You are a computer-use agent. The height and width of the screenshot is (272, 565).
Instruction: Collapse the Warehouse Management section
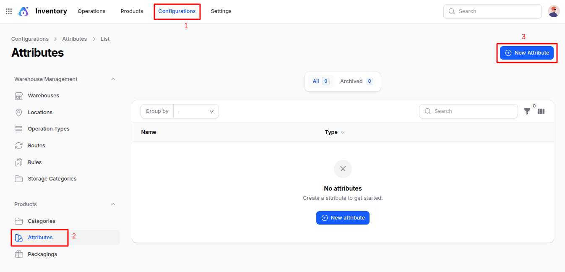coord(113,79)
